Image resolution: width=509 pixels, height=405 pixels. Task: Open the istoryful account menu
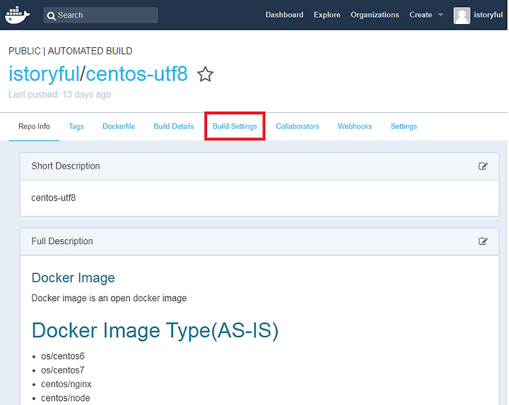click(x=488, y=15)
